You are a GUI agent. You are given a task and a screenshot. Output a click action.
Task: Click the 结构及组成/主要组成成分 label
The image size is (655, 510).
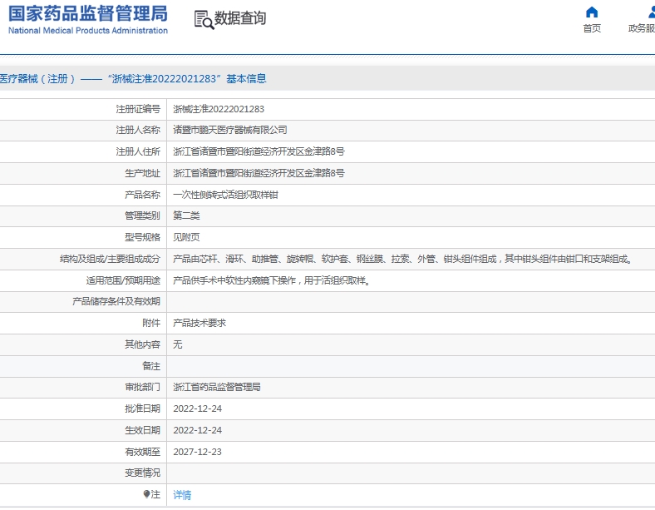(x=110, y=260)
